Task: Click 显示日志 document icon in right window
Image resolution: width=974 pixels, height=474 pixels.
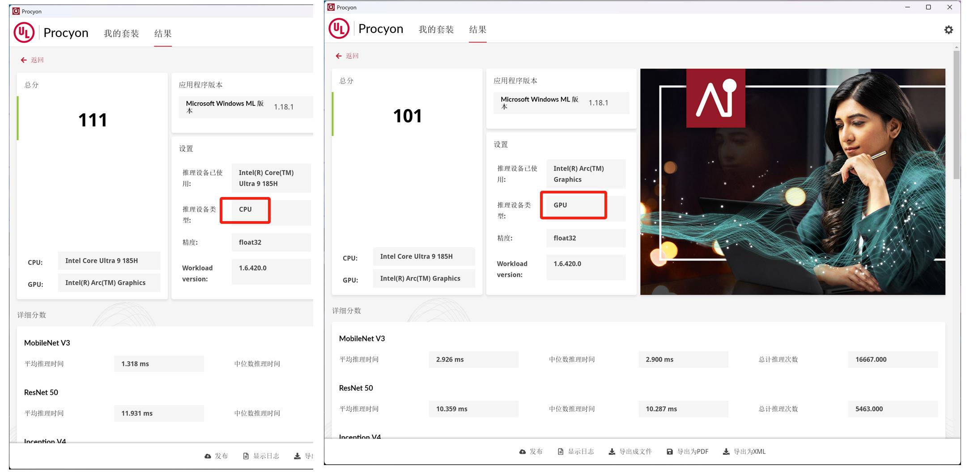Action: [561, 452]
